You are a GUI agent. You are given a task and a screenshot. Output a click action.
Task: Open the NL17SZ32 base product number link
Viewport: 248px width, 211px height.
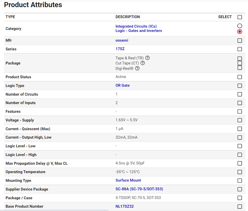pyautogui.click(x=125, y=206)
